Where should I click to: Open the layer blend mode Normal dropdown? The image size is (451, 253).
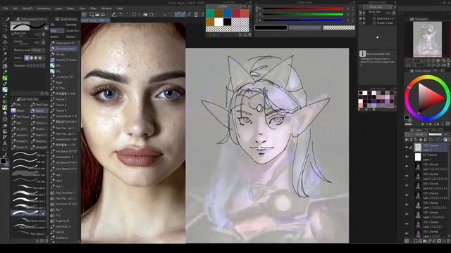(420, 134)
